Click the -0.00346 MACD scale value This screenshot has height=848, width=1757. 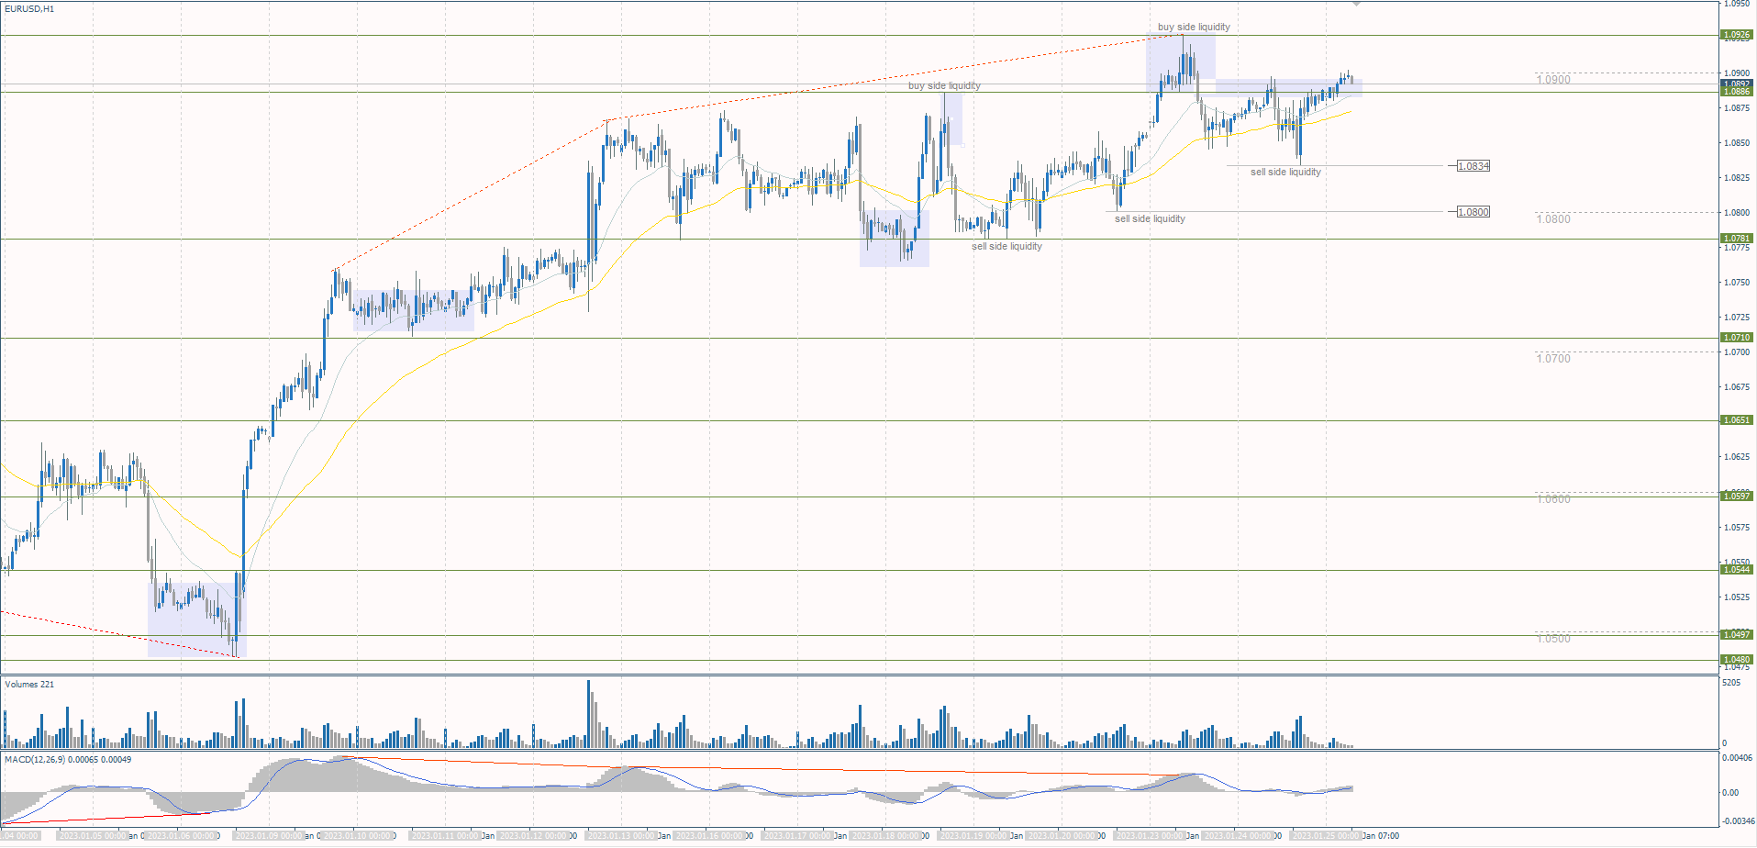1738,822
